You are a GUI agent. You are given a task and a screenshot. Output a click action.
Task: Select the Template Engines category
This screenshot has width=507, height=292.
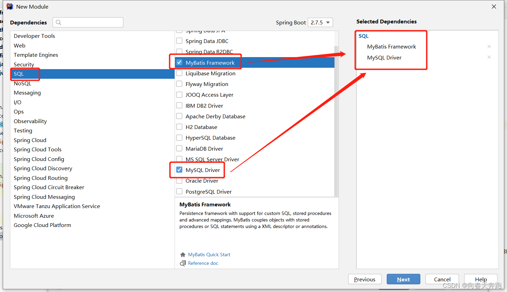click(x=92, y=55)
